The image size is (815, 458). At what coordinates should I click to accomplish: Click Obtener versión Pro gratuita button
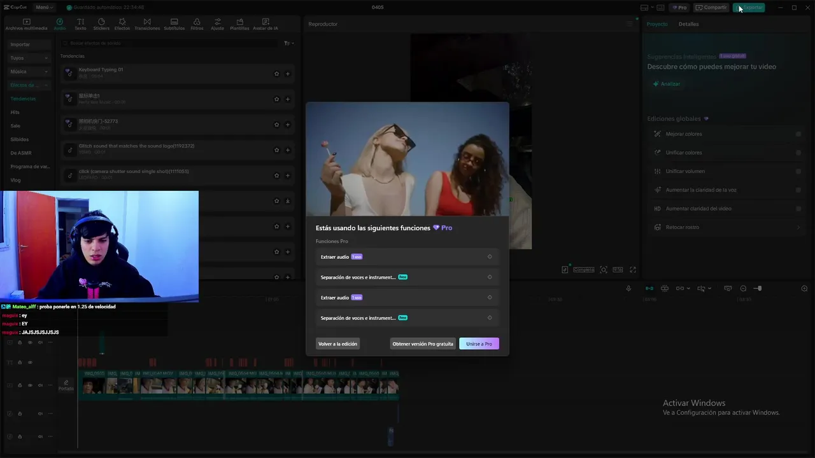click(423, 344)
